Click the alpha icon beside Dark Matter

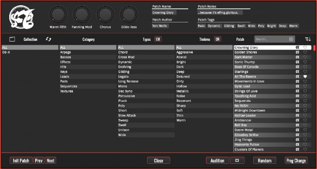[297, 57]
